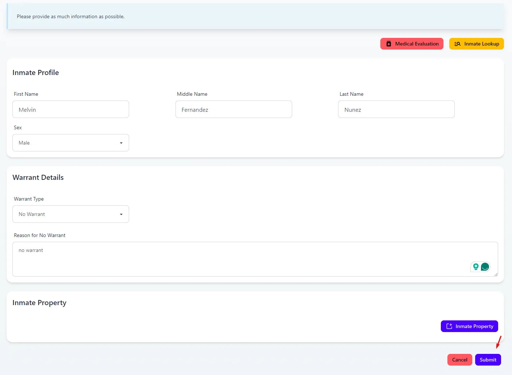Click the Warrant Type field label
The width and height of the screenshot is (512, 375).
[x=29, y=199]
